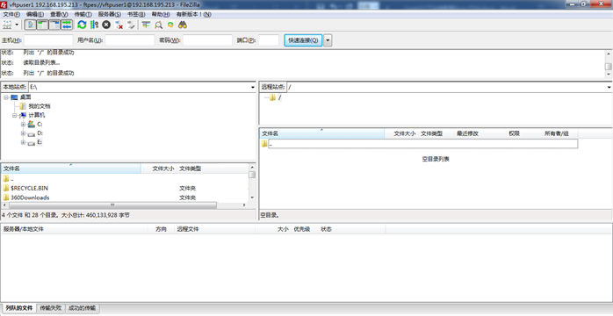613x316 pixels.
Task: Open the 编辑(E) menu
Action: click(35, 14)
